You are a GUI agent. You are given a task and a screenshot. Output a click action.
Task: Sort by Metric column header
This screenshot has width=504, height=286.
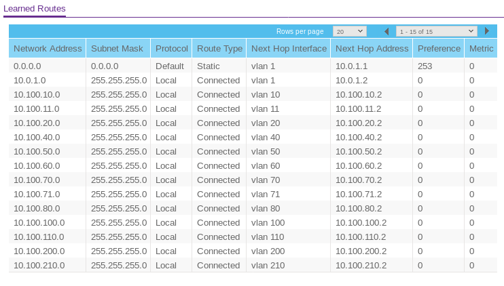coord(481,48)
